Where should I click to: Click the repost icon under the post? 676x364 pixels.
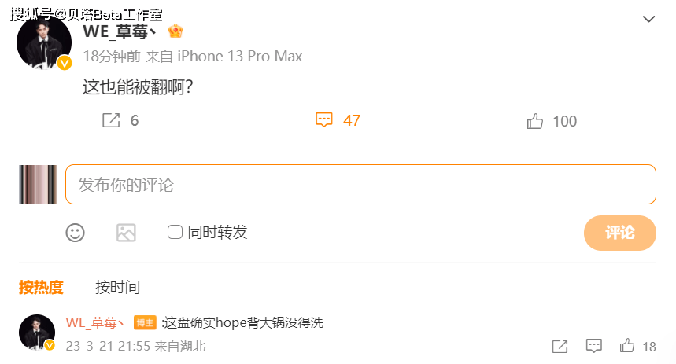tap(111, 120)
